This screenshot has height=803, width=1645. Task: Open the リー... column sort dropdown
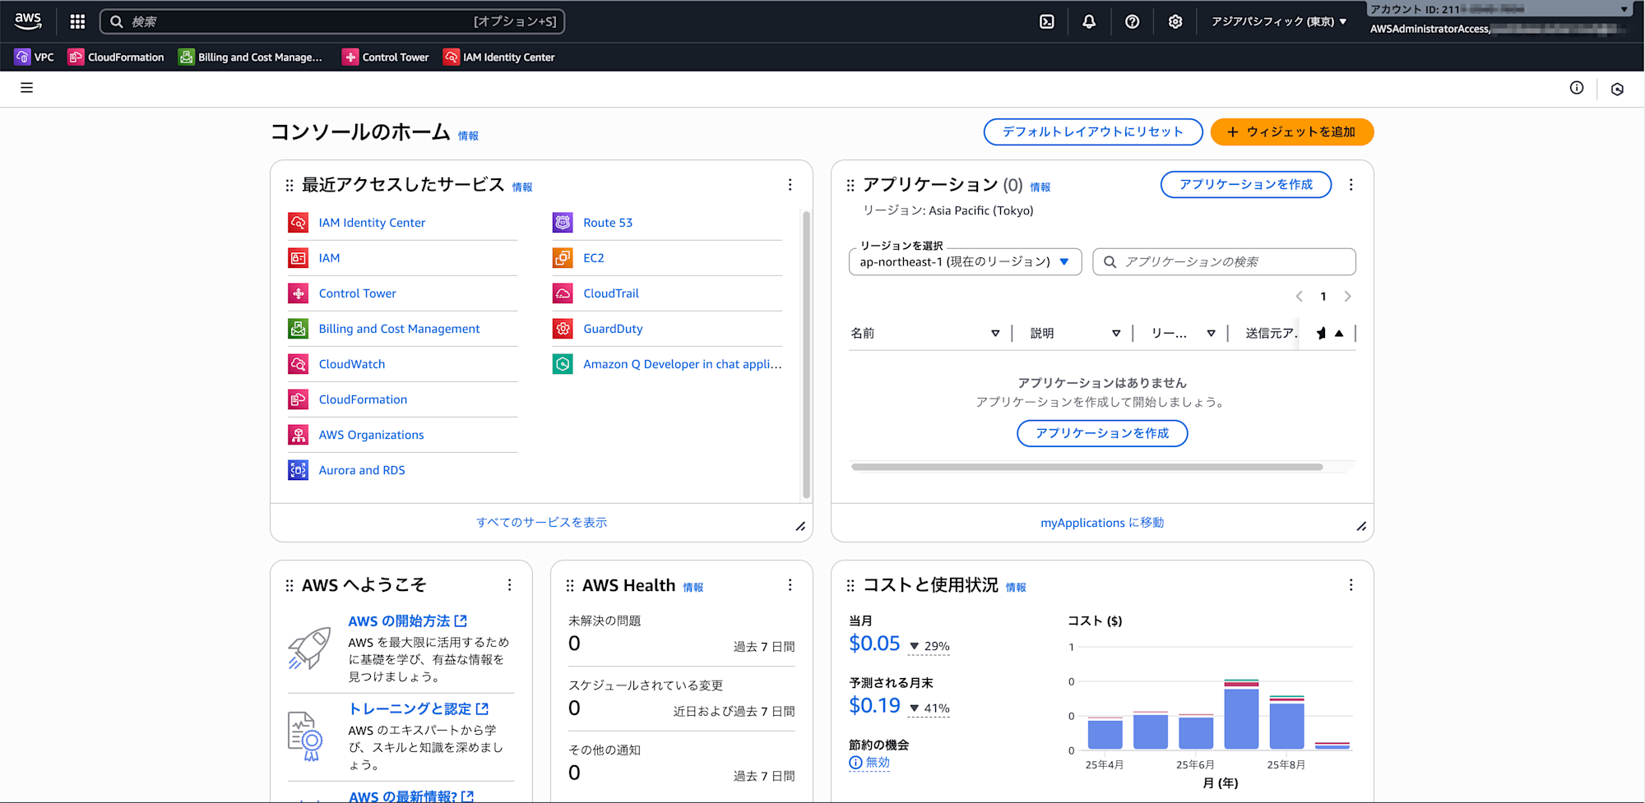(x=1212, y=334)
